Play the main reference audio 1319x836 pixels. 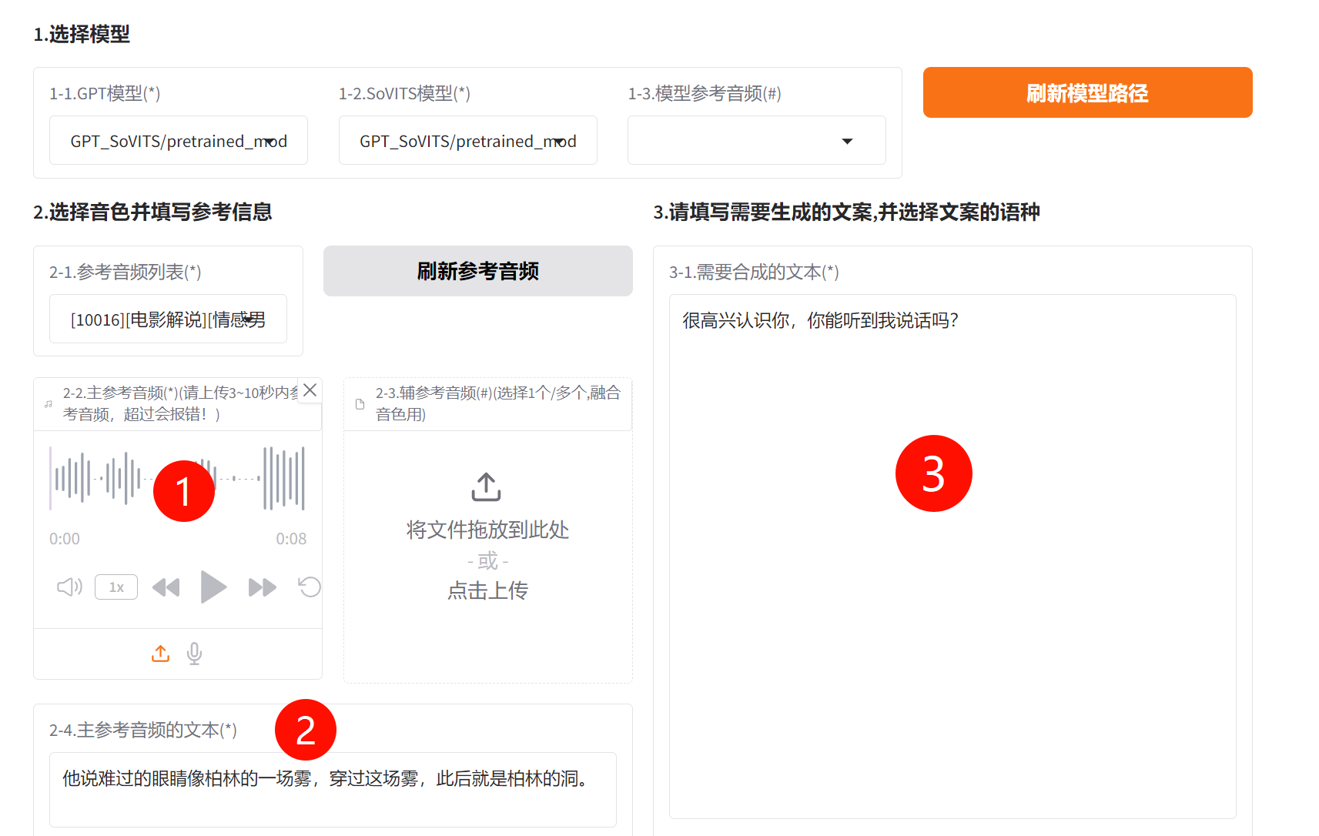pyautogui.click(x=214, y=587)
